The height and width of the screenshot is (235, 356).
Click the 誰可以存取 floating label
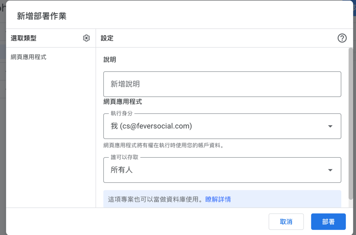click(125, 157)
